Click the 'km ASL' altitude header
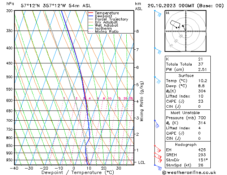227x175 pixels. click(x=139, y=6)
